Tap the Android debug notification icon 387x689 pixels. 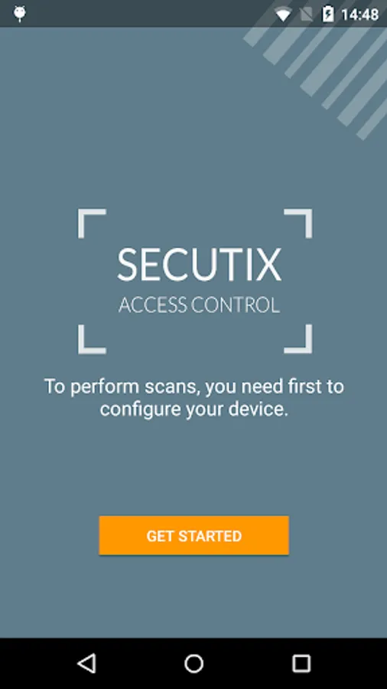(20, 14)
